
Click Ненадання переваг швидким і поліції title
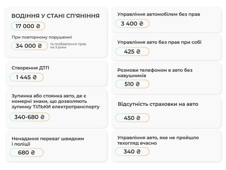[x=47, y=141]
